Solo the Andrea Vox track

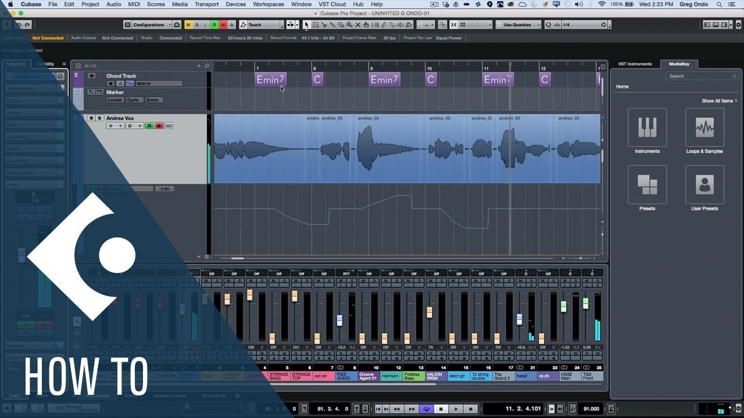click(99, 118)
